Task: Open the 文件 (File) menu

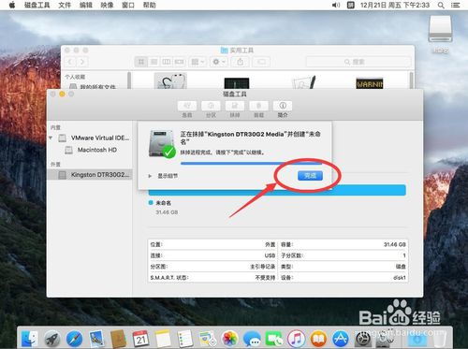Action: (x=65, y=5)
